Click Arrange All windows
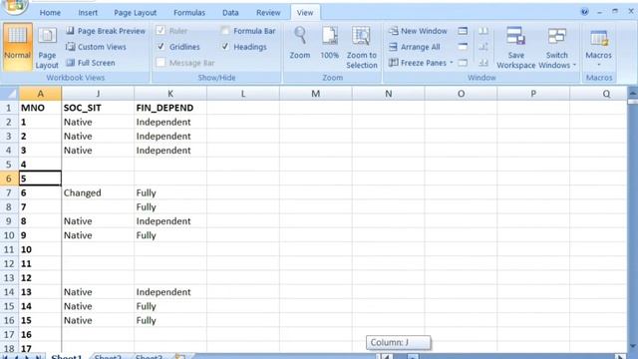Image resolution: width=638 pixels, height=359 pixels. point(415,47)
